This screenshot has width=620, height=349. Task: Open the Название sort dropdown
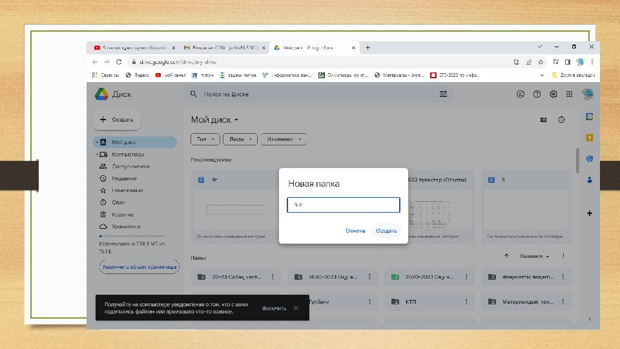click(x=534, y=257)
